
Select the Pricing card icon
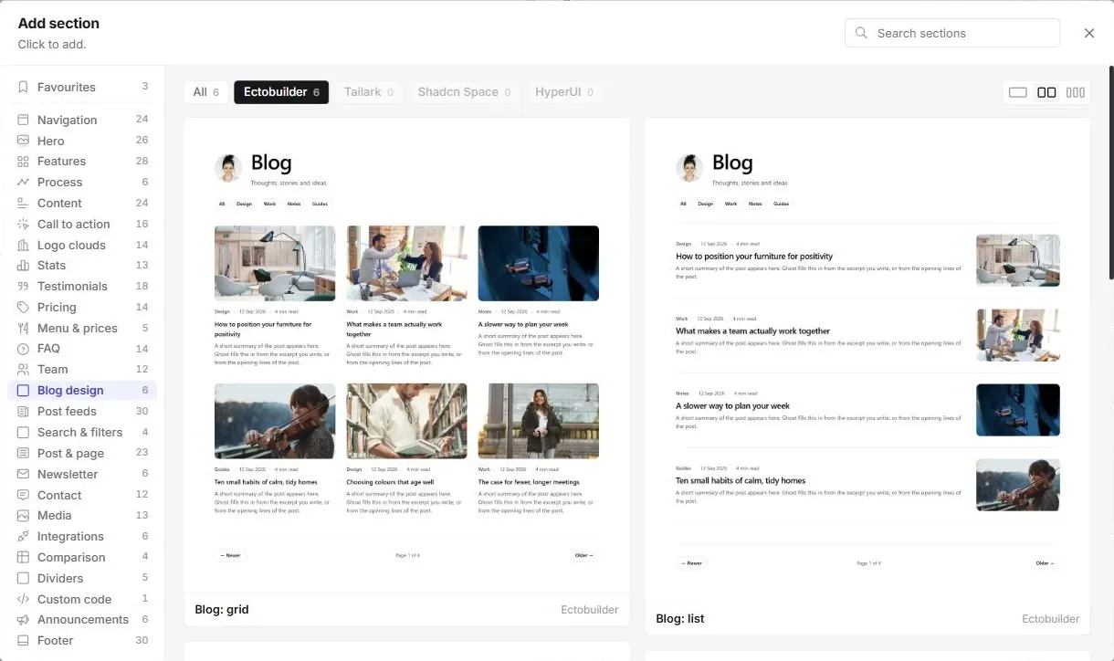23,307
